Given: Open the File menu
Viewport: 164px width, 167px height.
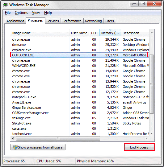Looking at the screenshot, I should (8, 13).
